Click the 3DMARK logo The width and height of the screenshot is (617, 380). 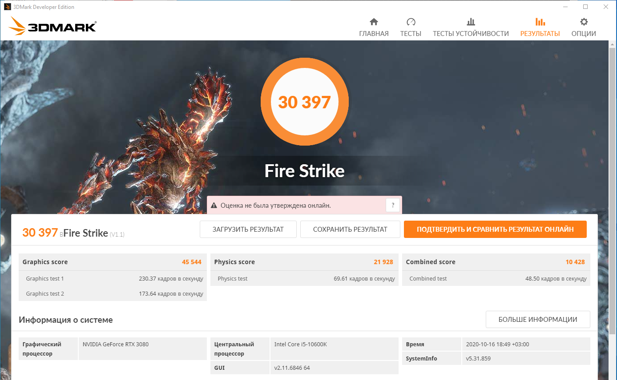point(52,27)
